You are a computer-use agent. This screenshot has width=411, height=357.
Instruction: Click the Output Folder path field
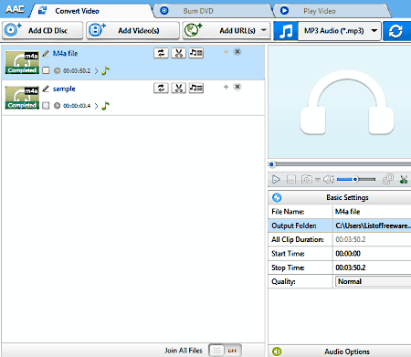(x=372, y=226)
